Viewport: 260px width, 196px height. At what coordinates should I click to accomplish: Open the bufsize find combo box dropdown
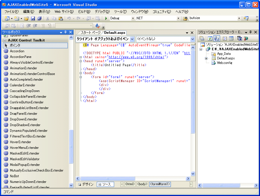coord(239,18)
